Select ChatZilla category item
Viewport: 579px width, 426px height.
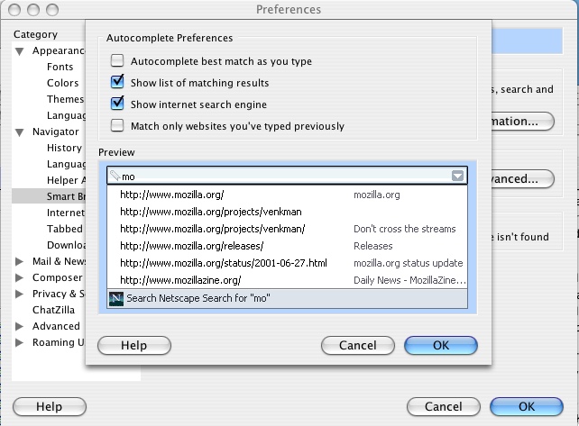(53, 310)
